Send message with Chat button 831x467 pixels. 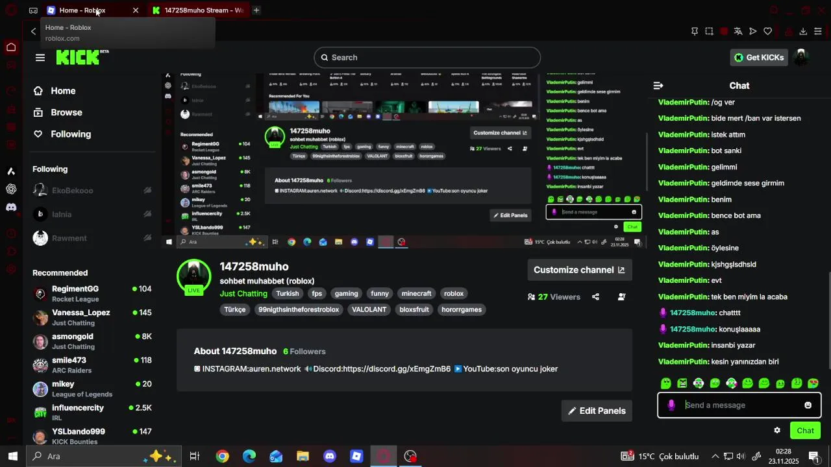805,431
